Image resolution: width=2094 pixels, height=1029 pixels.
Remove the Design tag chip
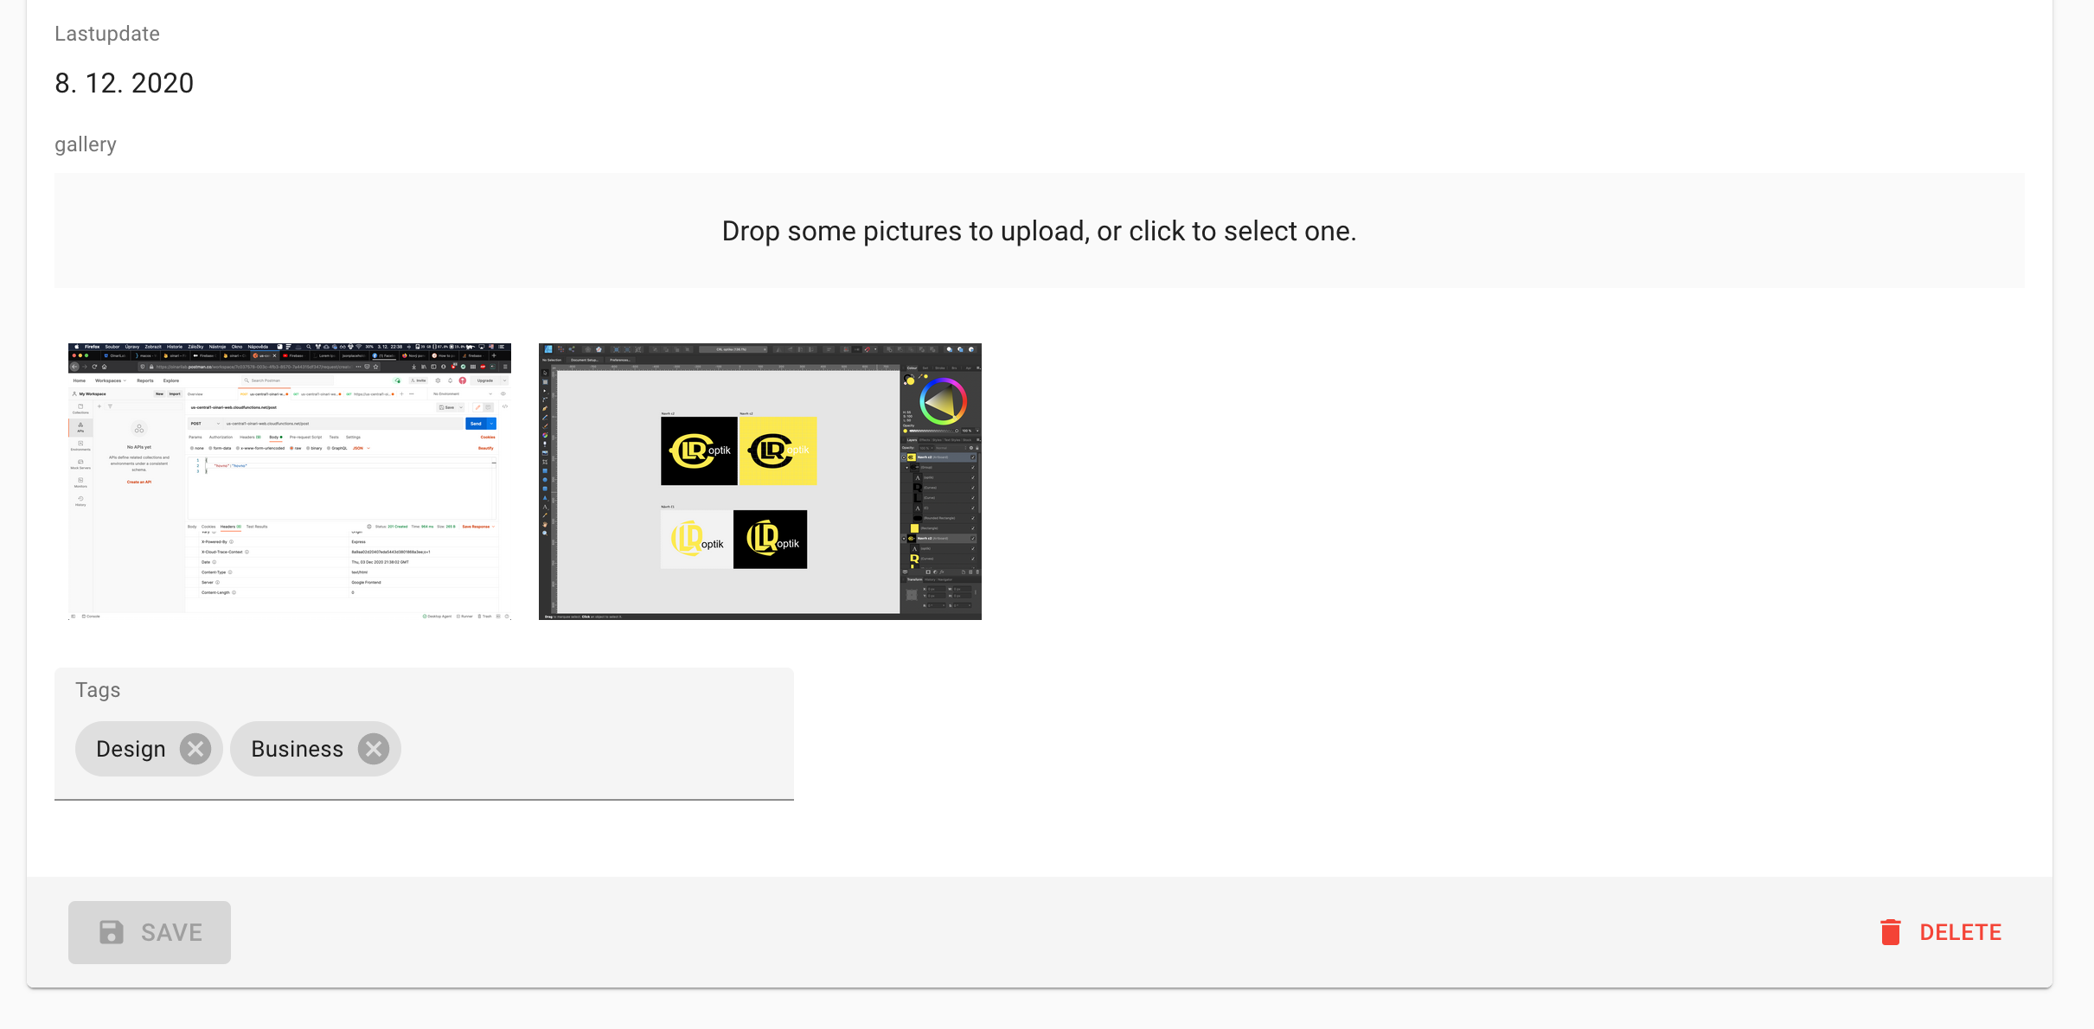195,749
